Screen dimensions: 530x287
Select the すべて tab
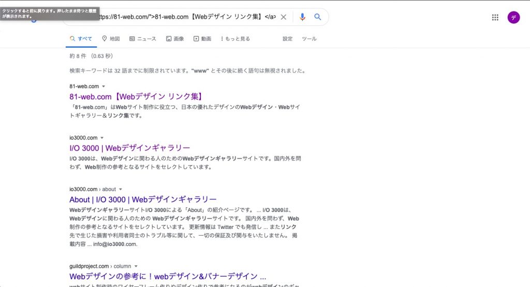click(81, 38)
